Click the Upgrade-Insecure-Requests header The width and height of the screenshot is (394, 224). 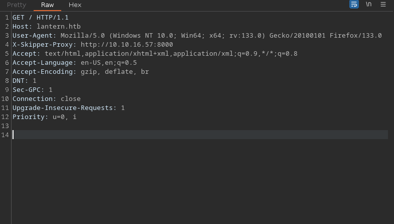pyautogui.click(x=69, y=108)
